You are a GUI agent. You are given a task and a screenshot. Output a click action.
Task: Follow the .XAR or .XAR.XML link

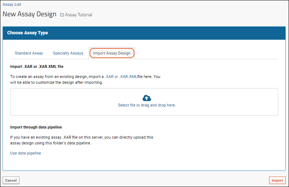point(121,77)
